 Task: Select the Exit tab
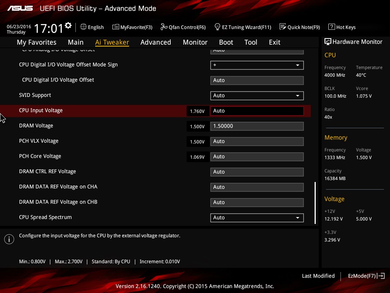tap(275, 42)
